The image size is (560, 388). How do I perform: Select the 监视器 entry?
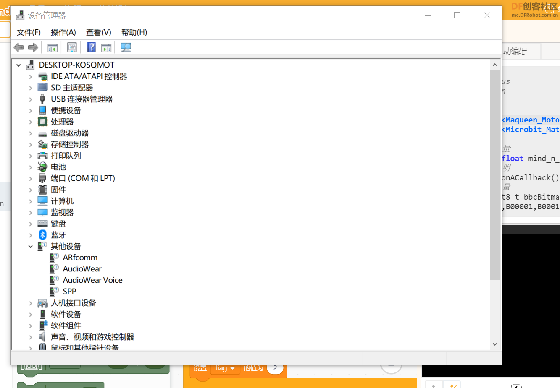click(62, 212)
